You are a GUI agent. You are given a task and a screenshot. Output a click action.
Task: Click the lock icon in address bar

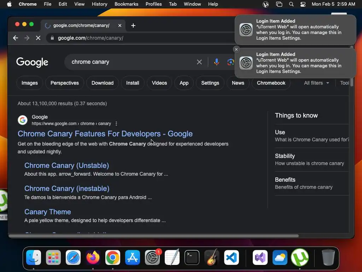(52, 38)
